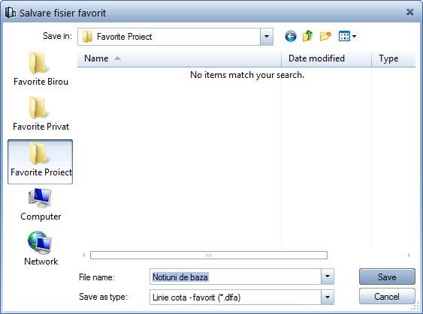
Task: Open the Favorite Birou folder shortcut
Action: [x=41, y=69]
